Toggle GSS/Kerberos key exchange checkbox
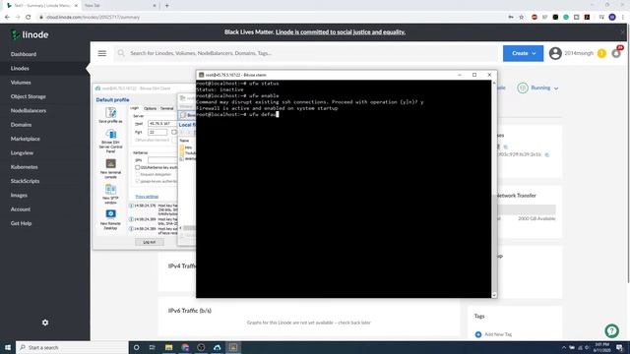This screenshot has width=630, height=354. pos(138,167)
